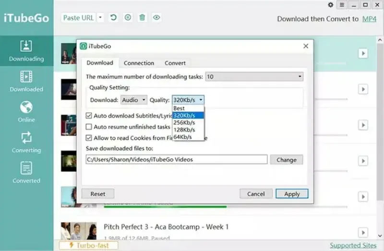
Task: Click the Apply button
Action: (x=292, y=194)
